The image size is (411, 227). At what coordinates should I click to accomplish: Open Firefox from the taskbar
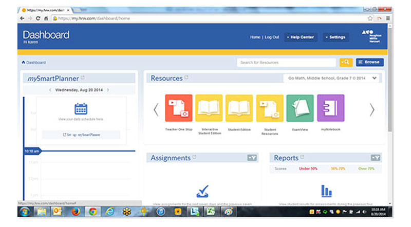click(76, 211)
